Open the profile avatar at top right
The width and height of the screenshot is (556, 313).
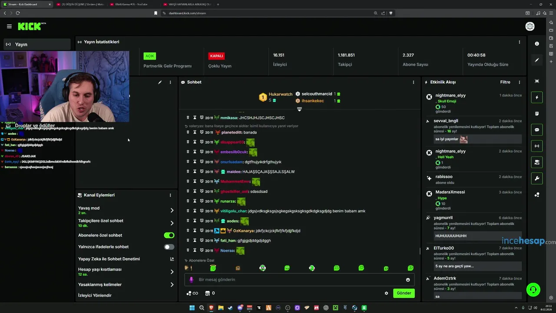530,27
